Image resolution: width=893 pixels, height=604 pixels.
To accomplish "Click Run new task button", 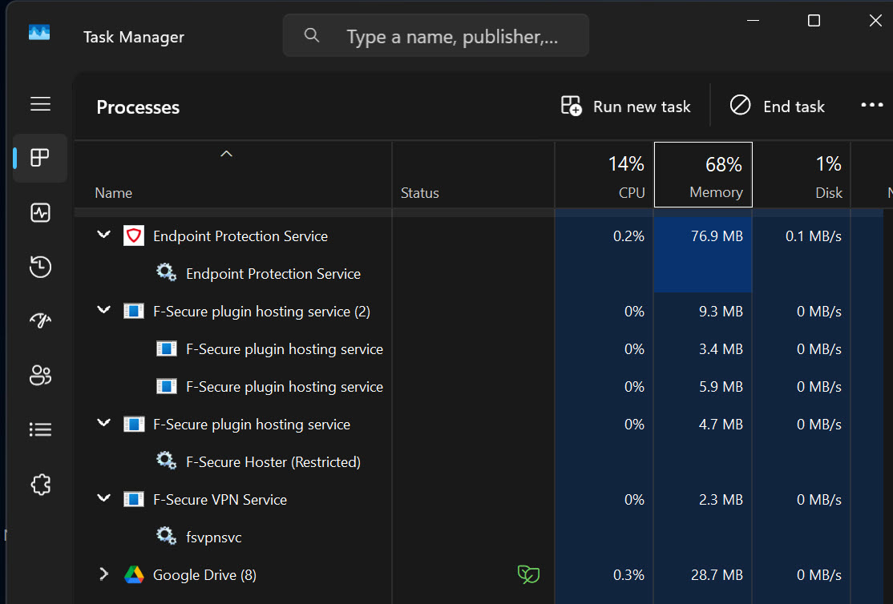I will (626, 107).
